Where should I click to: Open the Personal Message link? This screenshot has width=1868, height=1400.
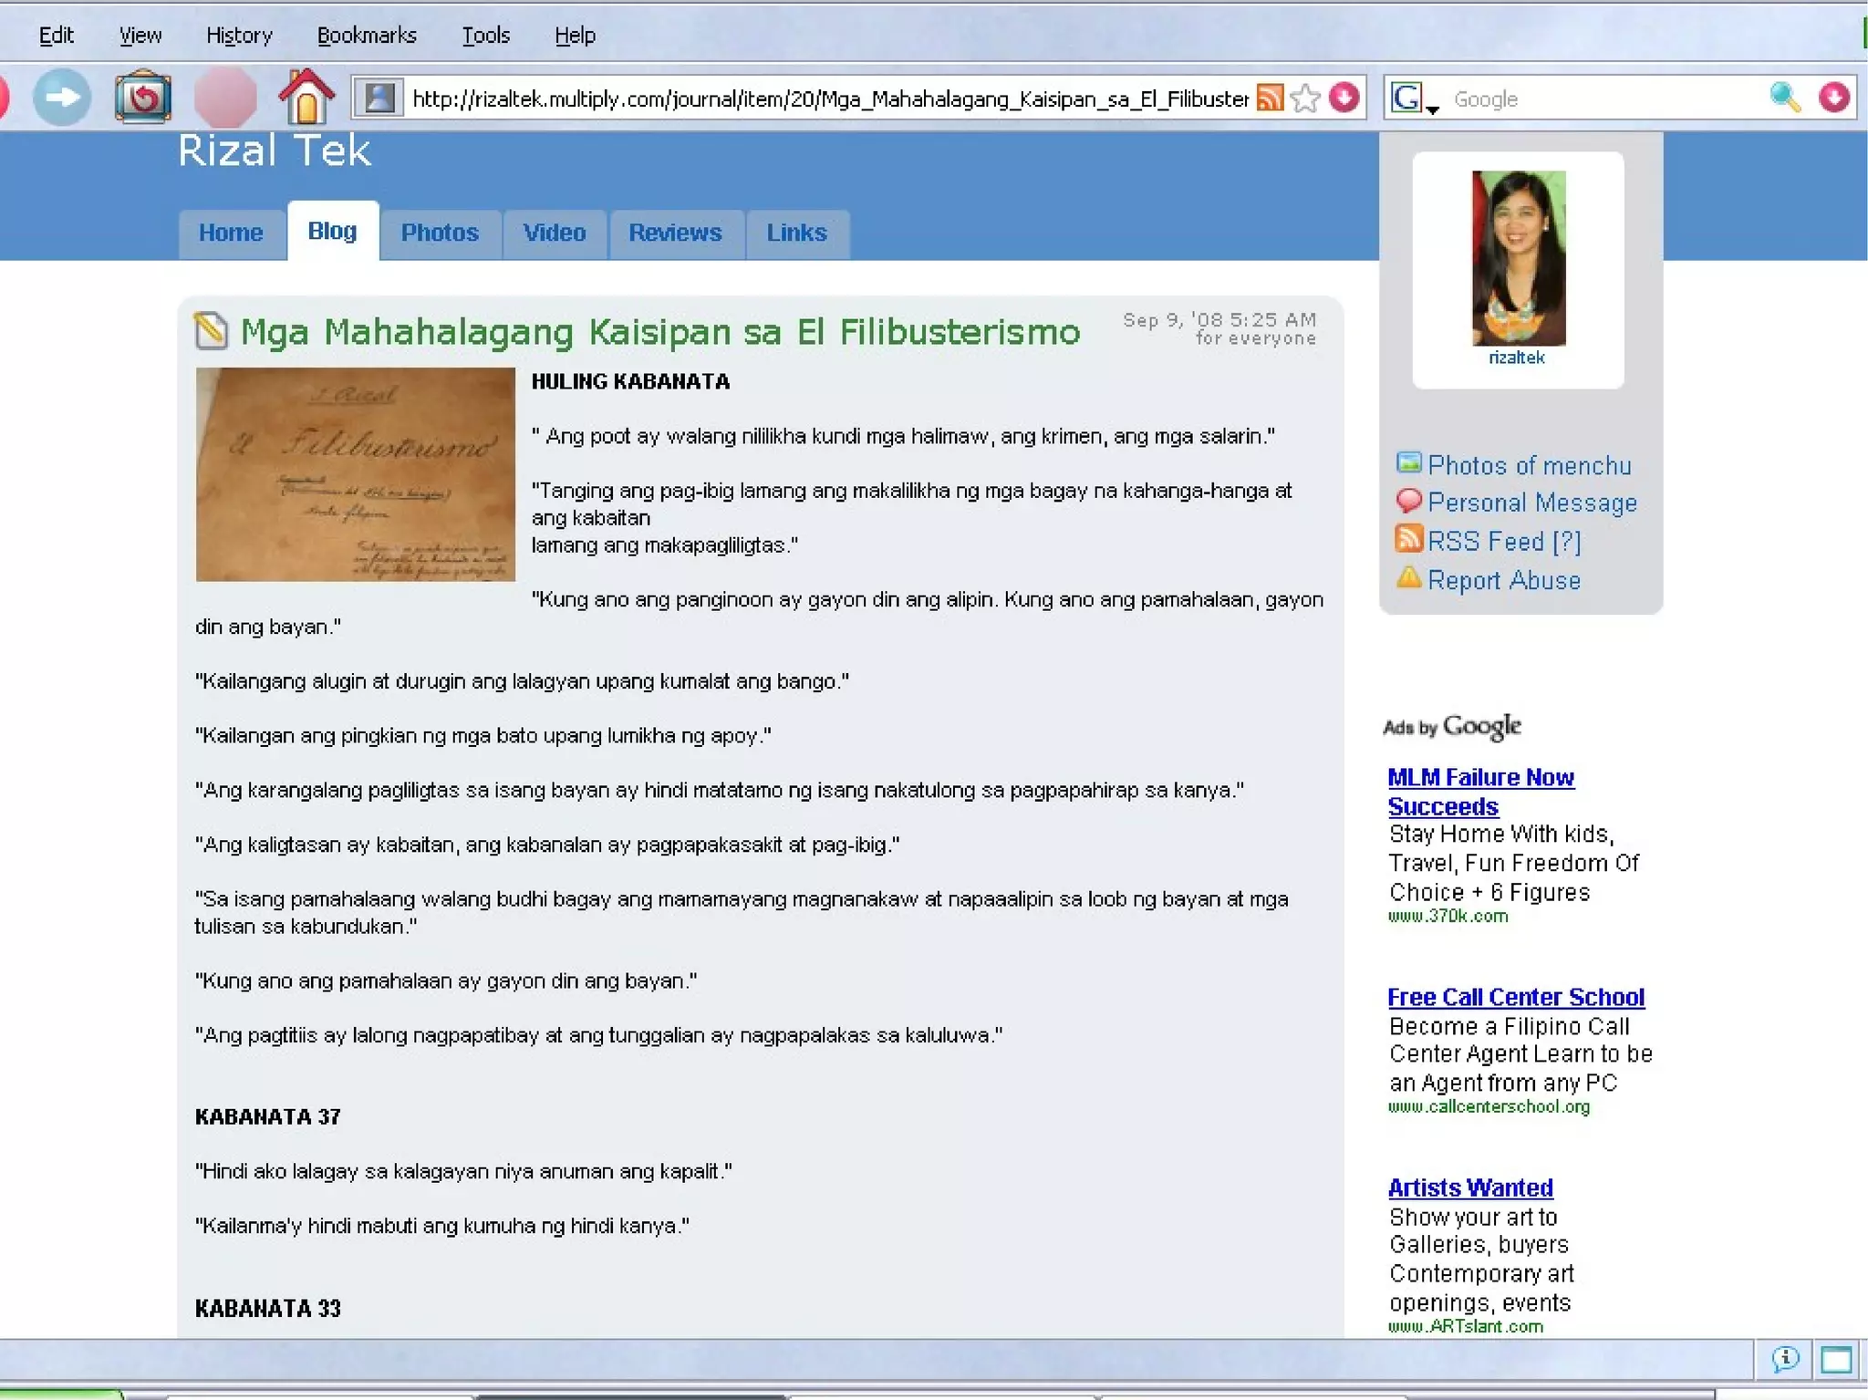point(1531,503)
